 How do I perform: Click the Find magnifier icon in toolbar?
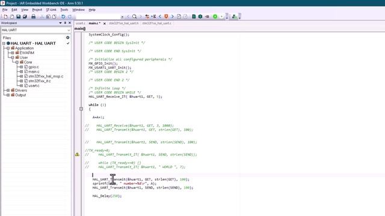click(x=134, y=17)
